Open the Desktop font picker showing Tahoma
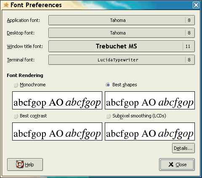The height and width of the screenshot is (178, 202). pyautogui.click(x=122, y=33)
